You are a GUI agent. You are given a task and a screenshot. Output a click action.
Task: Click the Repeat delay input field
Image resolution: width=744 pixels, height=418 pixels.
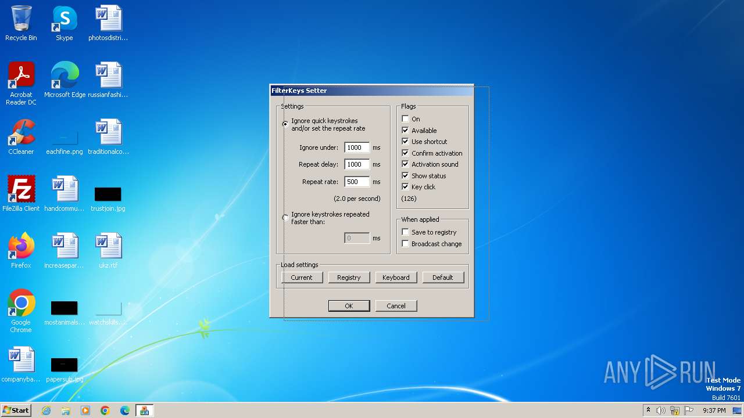(357, 164)
